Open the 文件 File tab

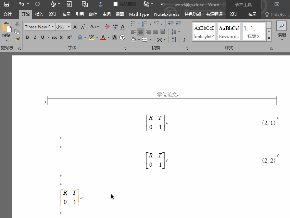[x=8, y=14]
